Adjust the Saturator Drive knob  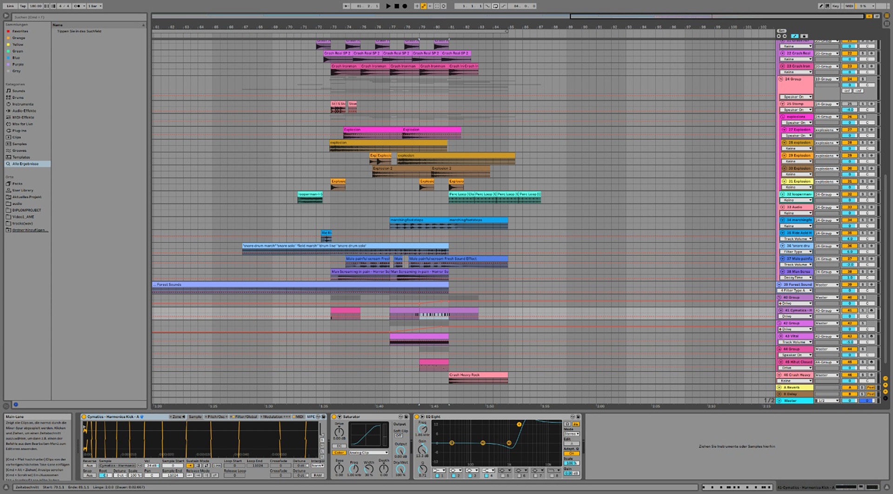pos(339,432)
